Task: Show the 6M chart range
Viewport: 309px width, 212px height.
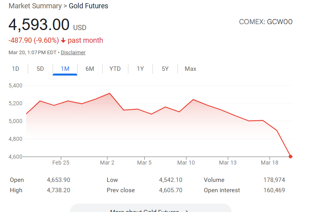Action: pyautogui.click(x=90, y=69)
